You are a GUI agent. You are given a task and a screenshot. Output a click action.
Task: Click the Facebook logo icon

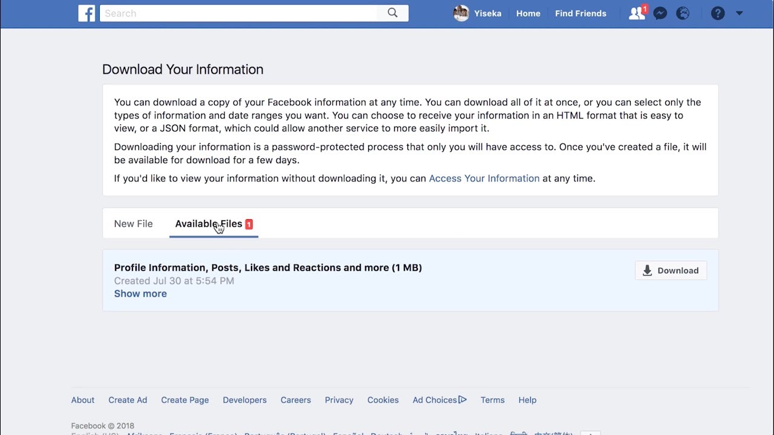[x=86, y=13]
